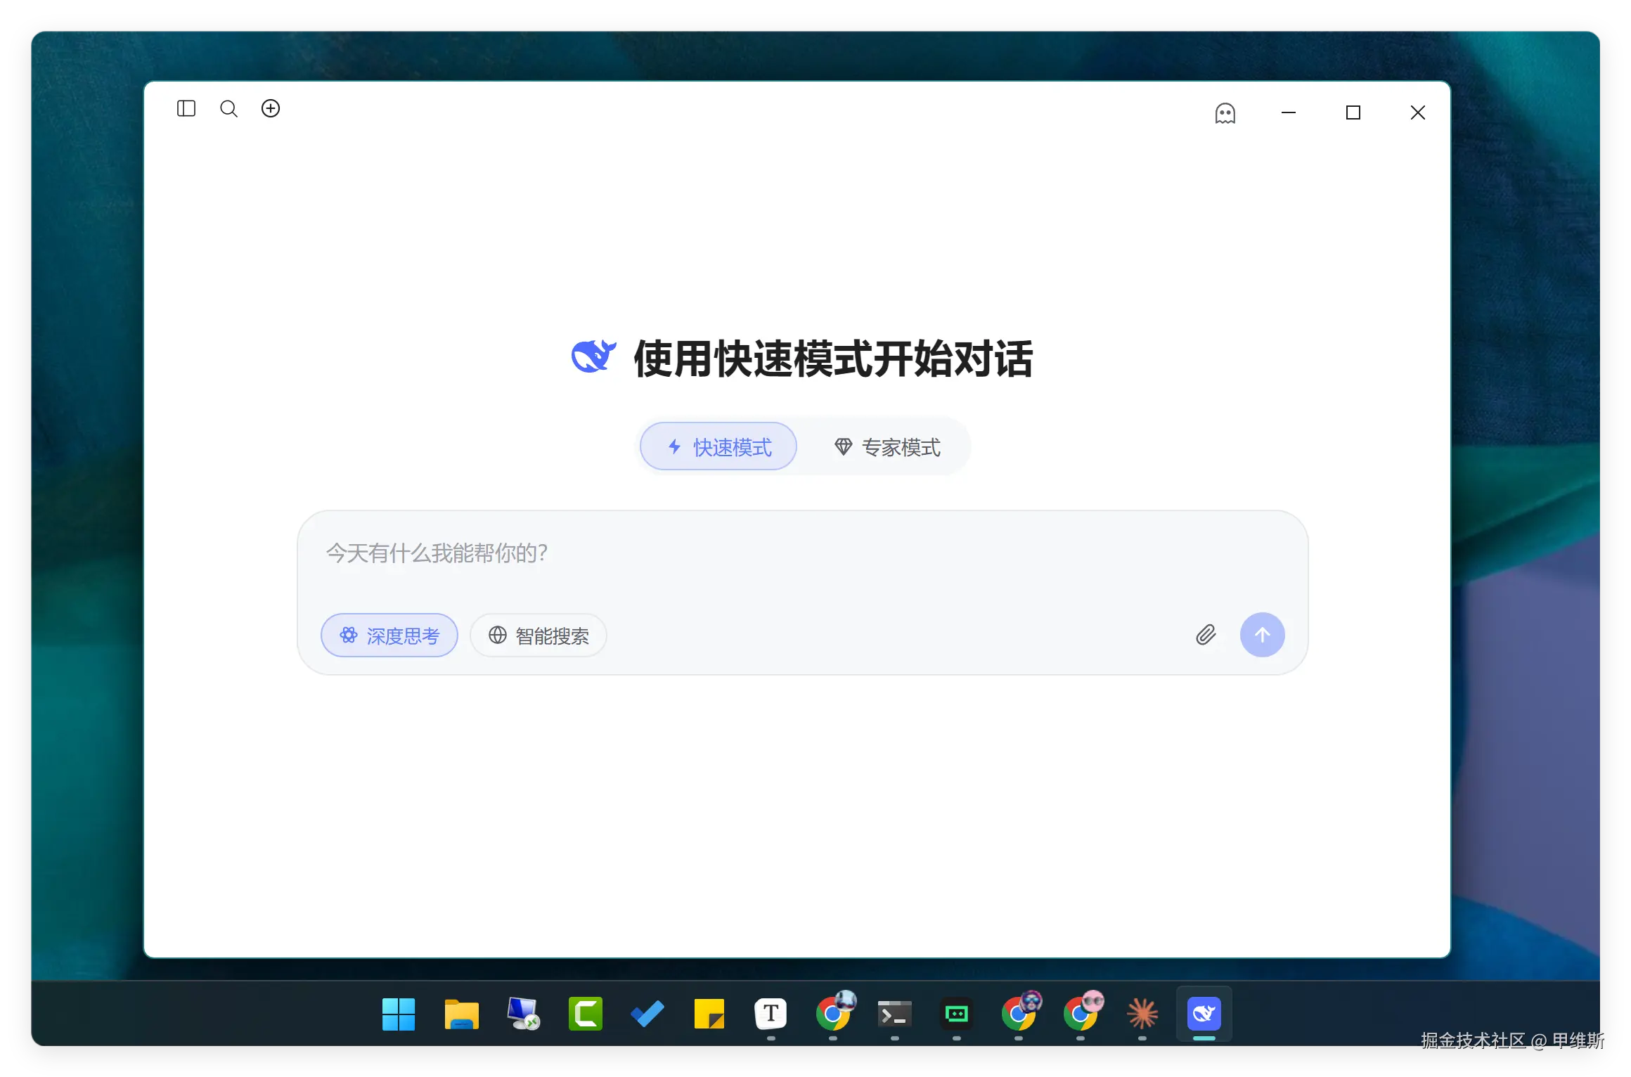Open File Explorer from the taskbar
The height and width of the screenshot is (1077, 1631).
pos(461,1014)
